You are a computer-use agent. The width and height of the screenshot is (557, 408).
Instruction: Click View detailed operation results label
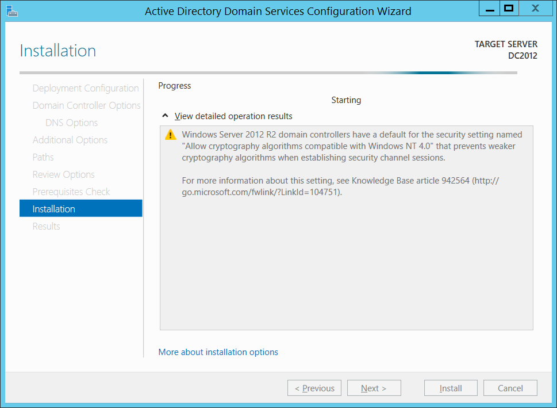coord(233,116)
